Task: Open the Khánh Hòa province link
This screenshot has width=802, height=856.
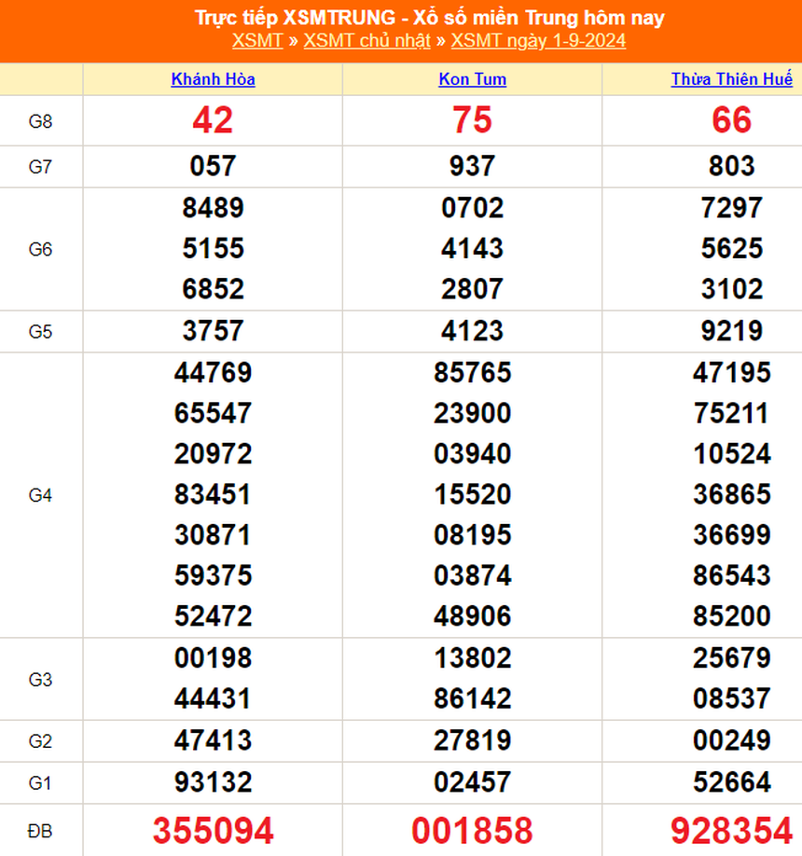Action: 213,79
